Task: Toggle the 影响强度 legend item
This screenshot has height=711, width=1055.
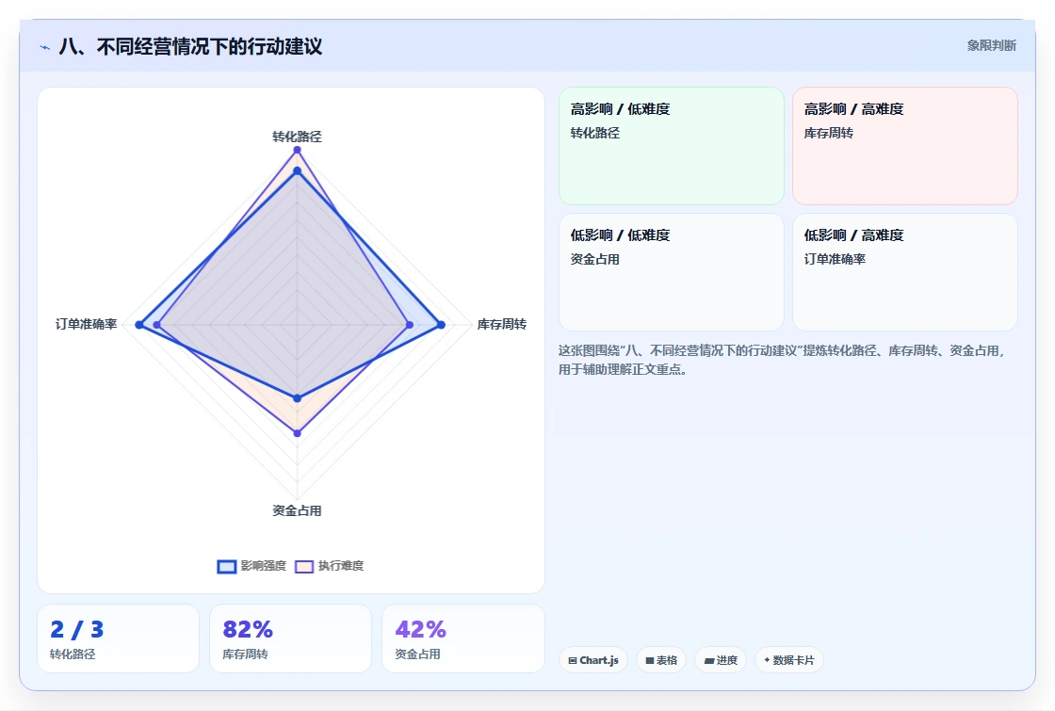Action: (x=252, y=566)
